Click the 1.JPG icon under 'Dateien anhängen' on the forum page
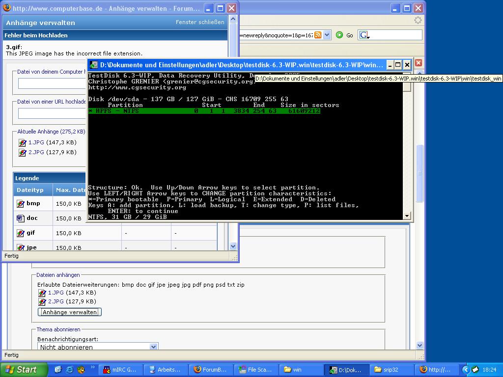 [42, 293]
